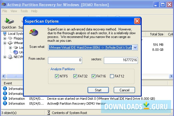Click the sectors count input field

click(x=121, y=60)
